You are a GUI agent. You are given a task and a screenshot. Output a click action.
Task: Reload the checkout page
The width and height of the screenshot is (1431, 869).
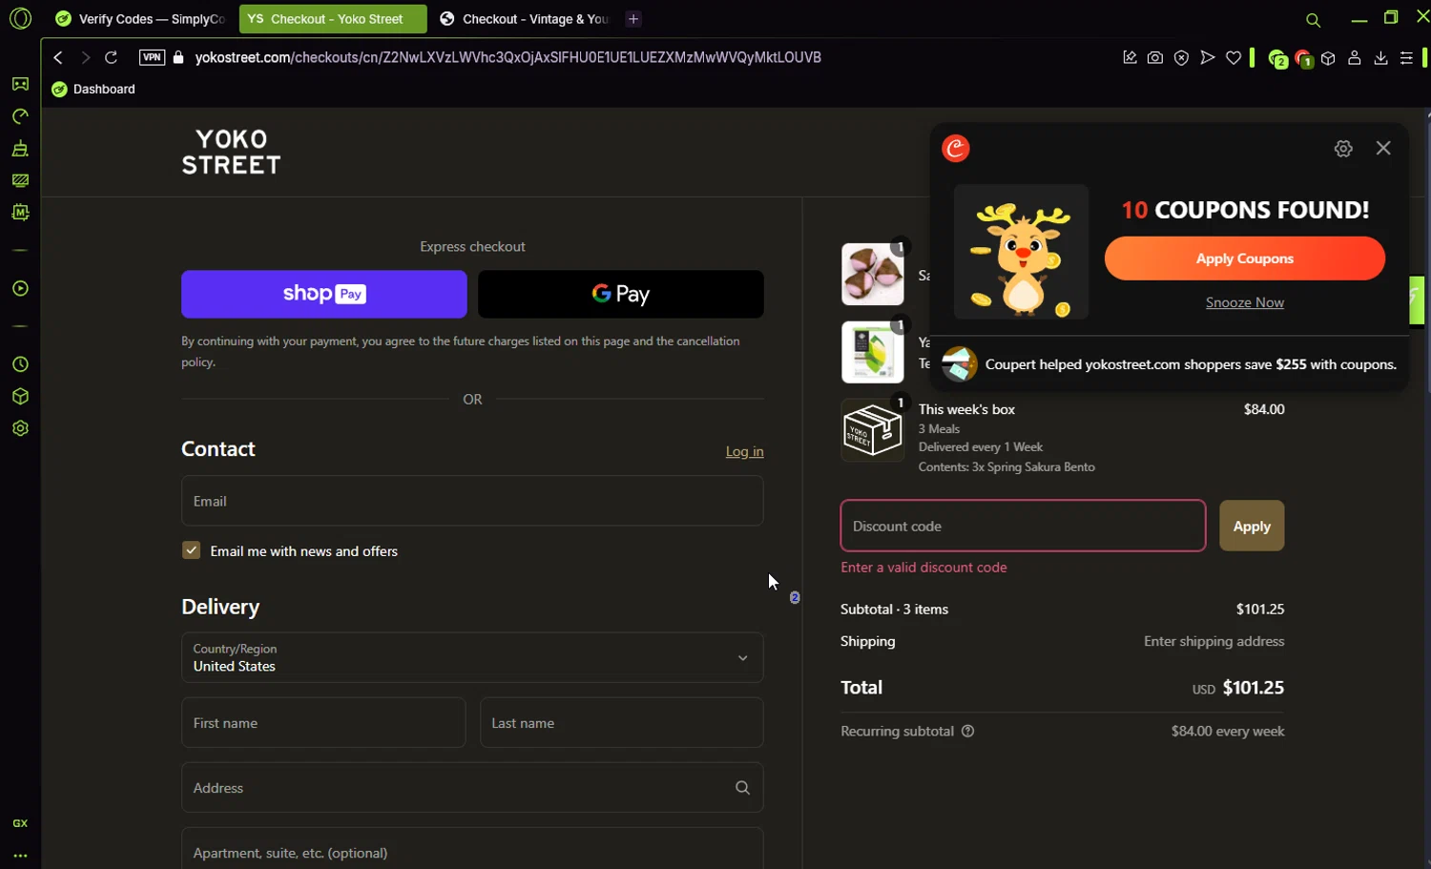coord(111,57)
